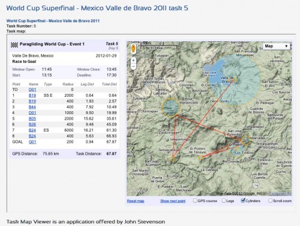Uncheck the Cylinders checkbox
The image size is (300, 226).
tap(243, 200)
